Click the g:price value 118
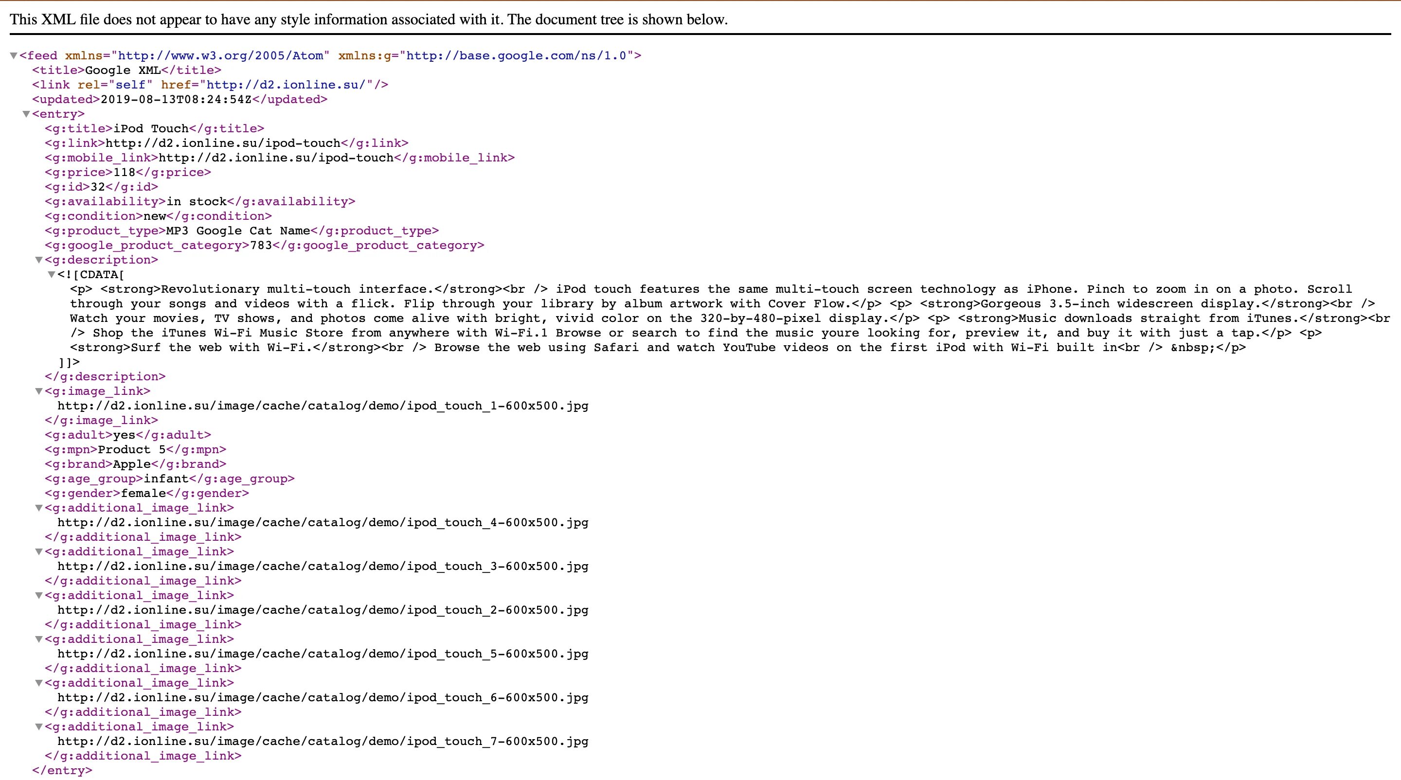The image size is (1401, 780). tap(124, 172)
